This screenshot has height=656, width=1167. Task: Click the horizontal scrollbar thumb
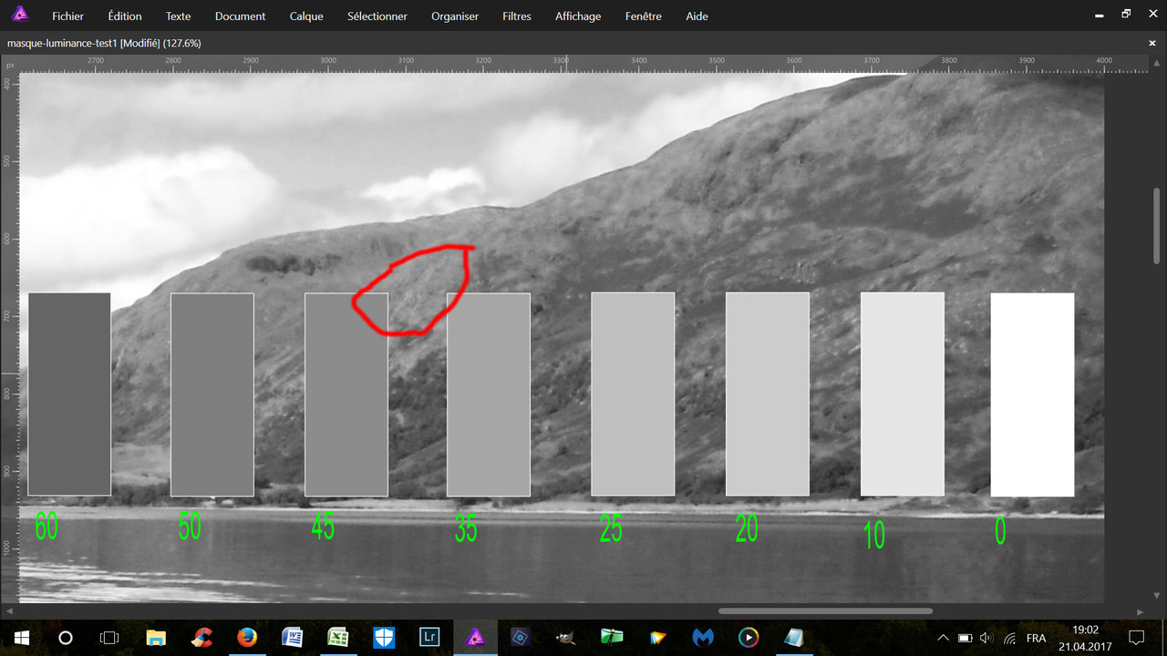pyautogui.click(x=825, y=611)
